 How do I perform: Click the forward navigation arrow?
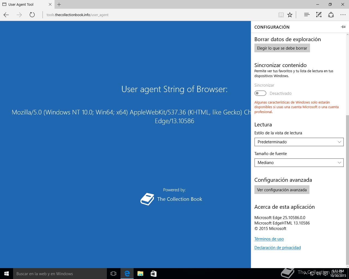(19, 15)
